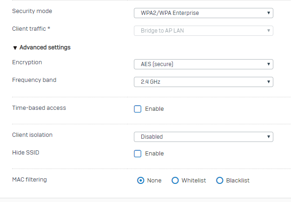Open the Encryption dropdown showing AES (secure)

coord(203,64)
